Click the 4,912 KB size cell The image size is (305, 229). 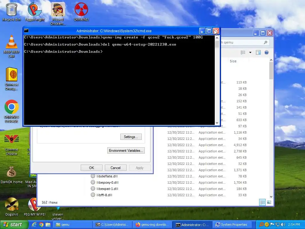(240, 145)
